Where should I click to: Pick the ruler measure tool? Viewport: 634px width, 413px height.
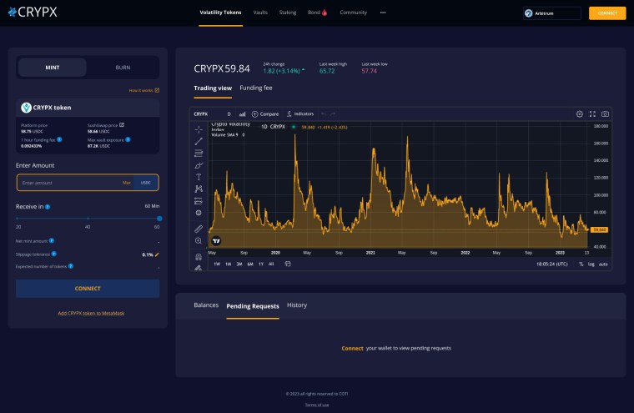(199, 228)
